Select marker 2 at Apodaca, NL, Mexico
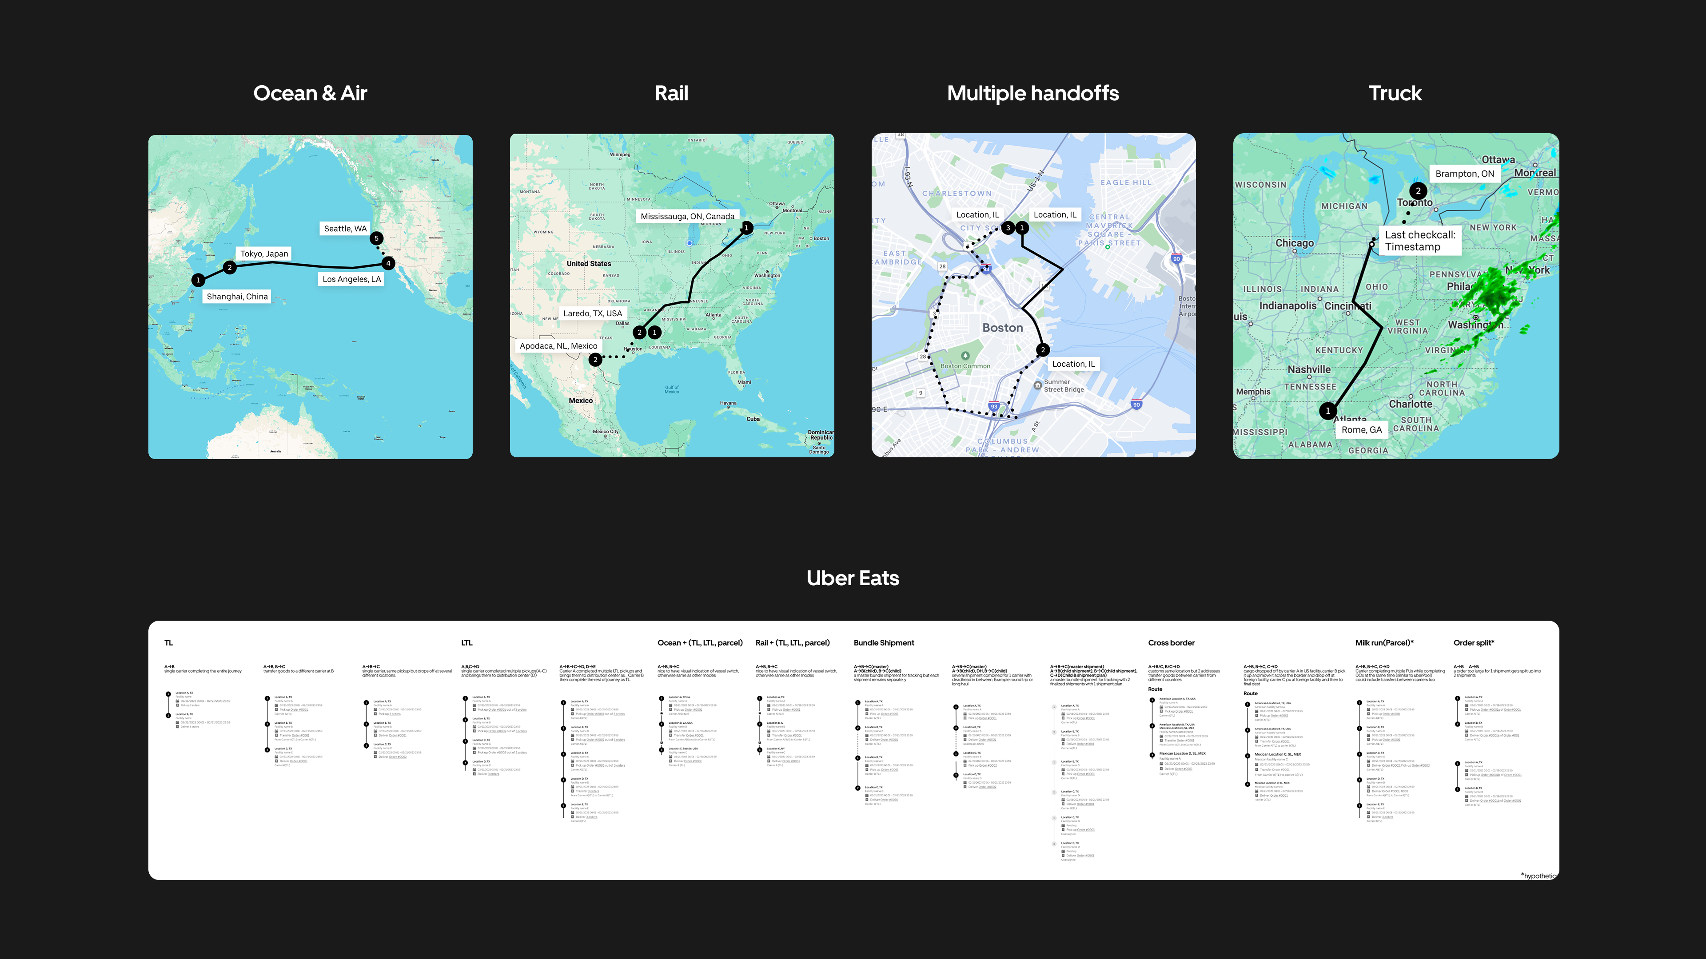Image resolution: width=1706 pixels, height=959 pixels. click(x=595, y=359)
